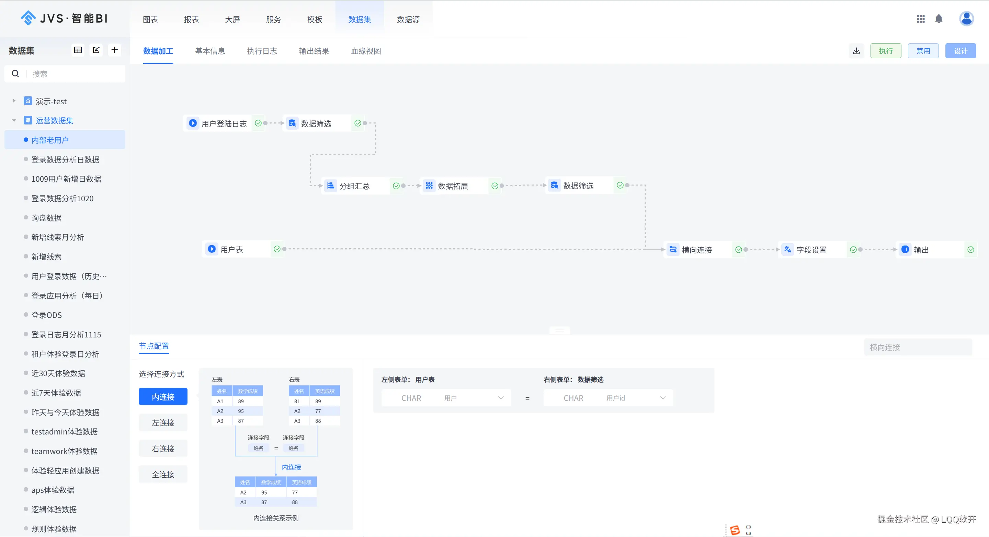The image size is (989, 537).
Task: Click the table view icon beside 数据集
Action: 78,50
